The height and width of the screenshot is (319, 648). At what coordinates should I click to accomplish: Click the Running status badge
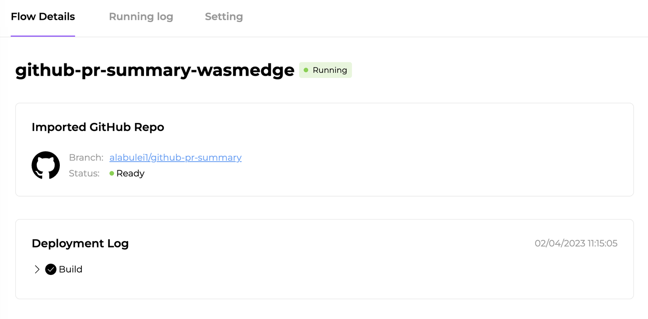(325, 70)
